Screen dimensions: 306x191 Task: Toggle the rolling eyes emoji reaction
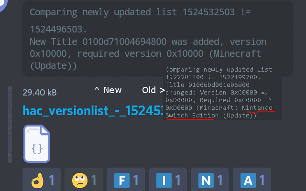pos(84,180)
